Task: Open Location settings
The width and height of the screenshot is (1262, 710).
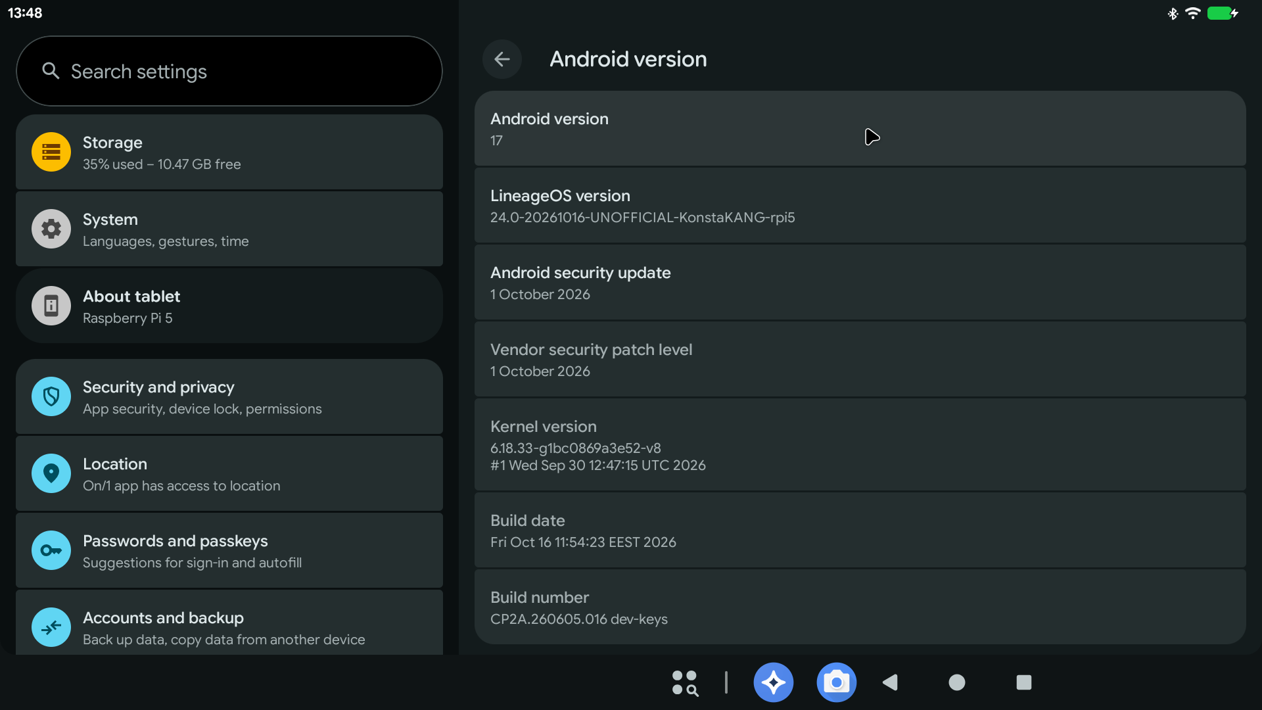Action: click(229, 473)
